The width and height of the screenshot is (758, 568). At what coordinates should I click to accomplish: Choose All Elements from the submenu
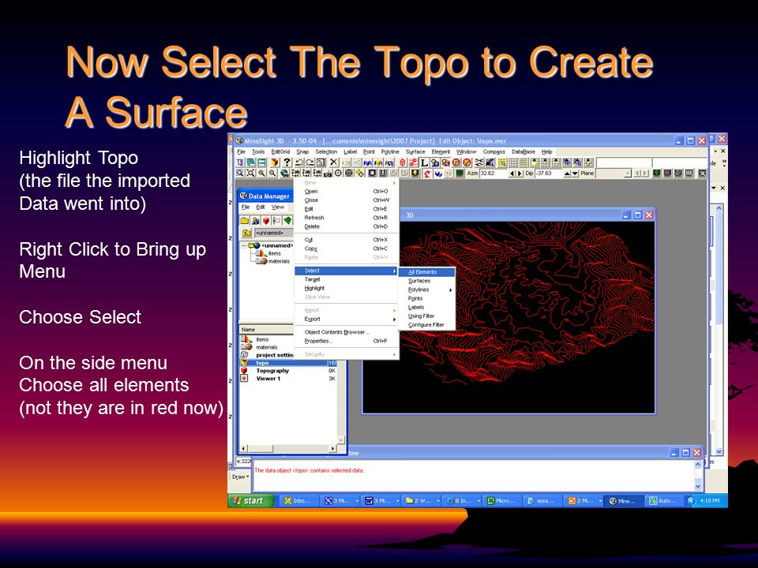pyautogui.click(x=426, y=272)
